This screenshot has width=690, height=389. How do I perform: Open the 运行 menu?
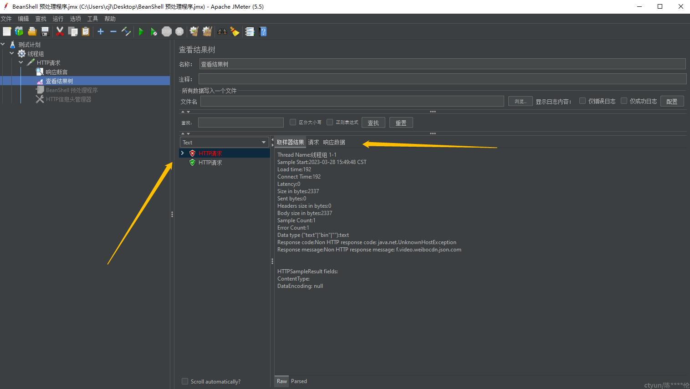(x=58, y=19)
